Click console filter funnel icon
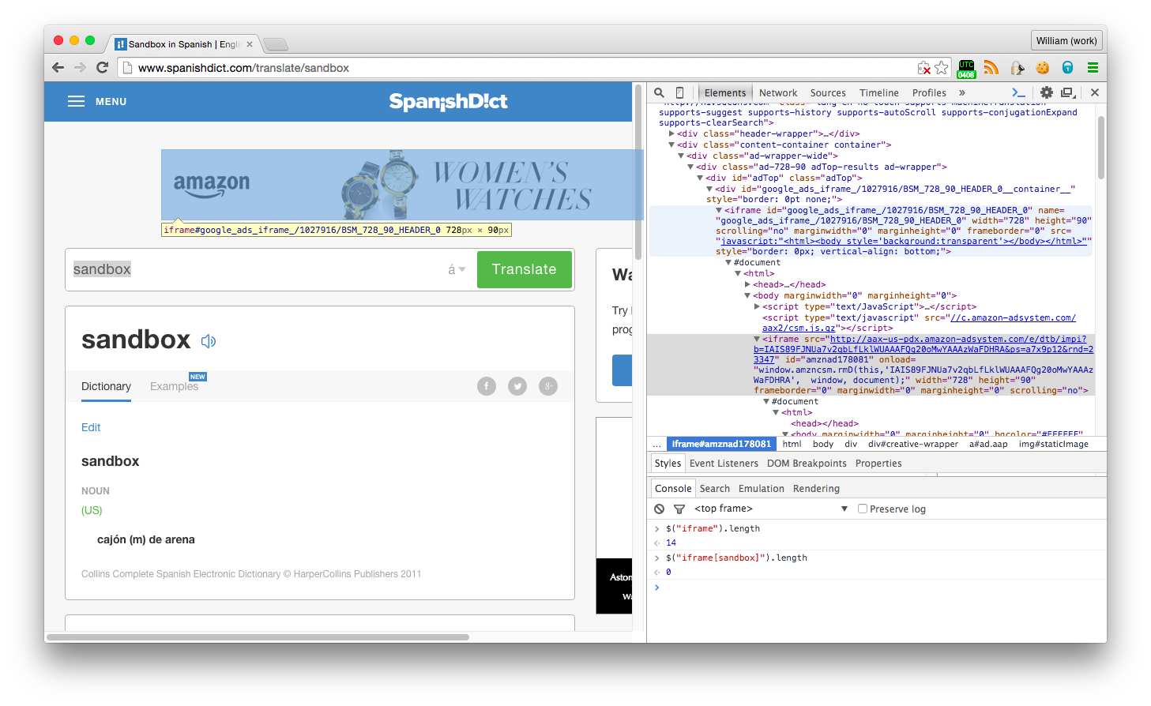 679,509
